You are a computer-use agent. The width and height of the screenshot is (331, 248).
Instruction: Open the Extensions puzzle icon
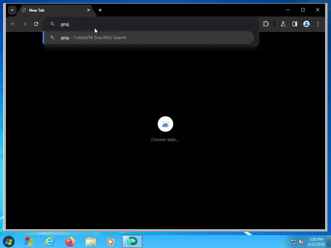pos(266,24)
